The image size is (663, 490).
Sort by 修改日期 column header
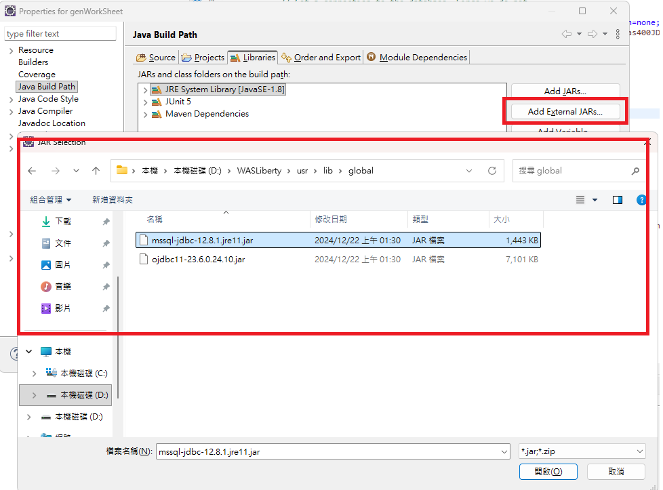331,220
